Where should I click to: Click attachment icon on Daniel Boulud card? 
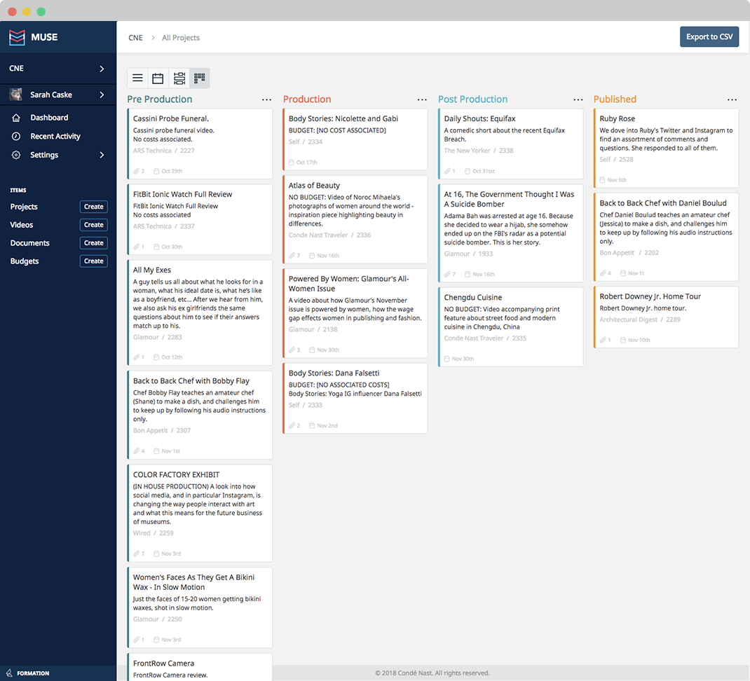click(603, 273)
